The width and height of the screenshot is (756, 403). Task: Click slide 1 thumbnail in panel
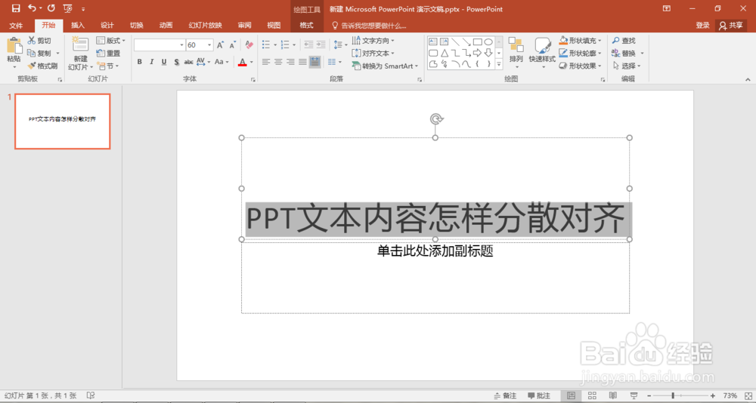click(x=63, y=122)
